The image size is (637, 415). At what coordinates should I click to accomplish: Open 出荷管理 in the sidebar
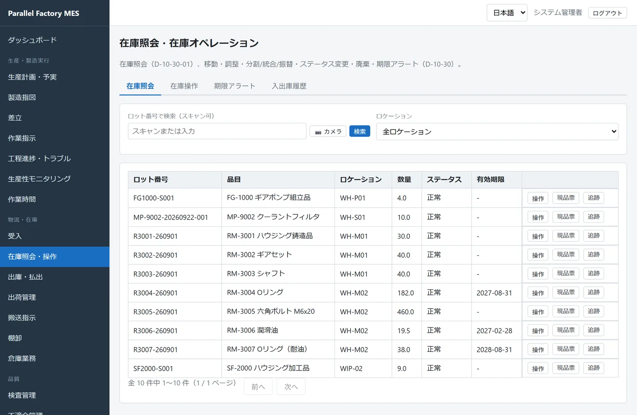click(54, 297)
